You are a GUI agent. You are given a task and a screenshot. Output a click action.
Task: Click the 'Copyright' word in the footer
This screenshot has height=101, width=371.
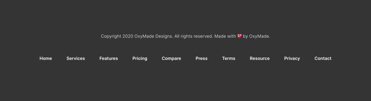(x=111, y=36)
